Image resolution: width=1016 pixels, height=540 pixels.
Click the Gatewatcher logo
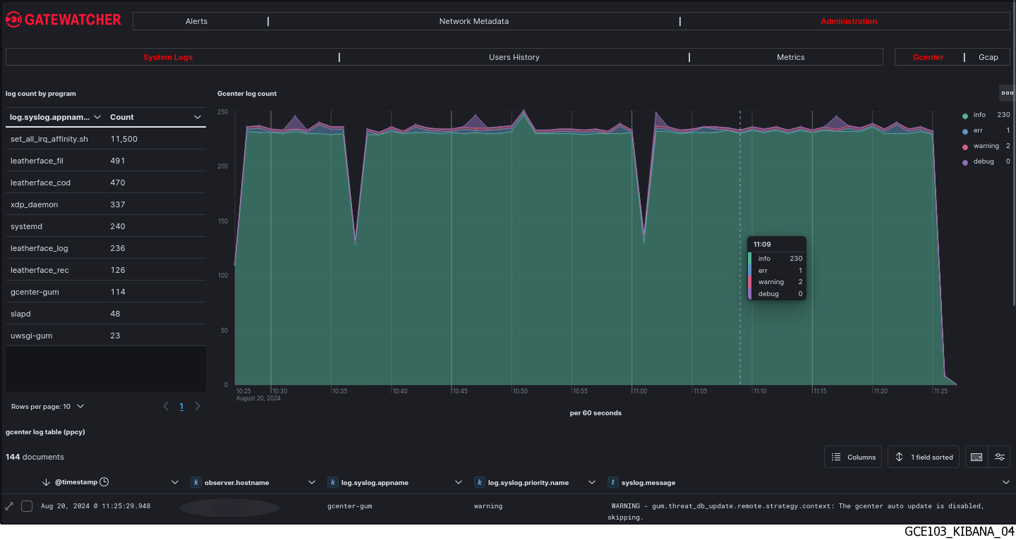coord(64,20)
